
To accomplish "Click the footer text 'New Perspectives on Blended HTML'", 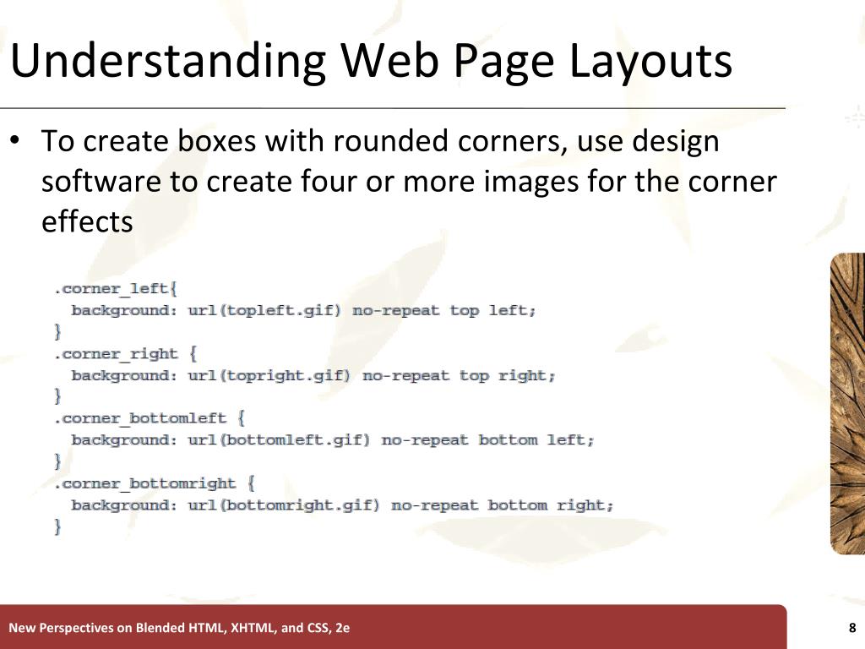I will tap(179, 628).
